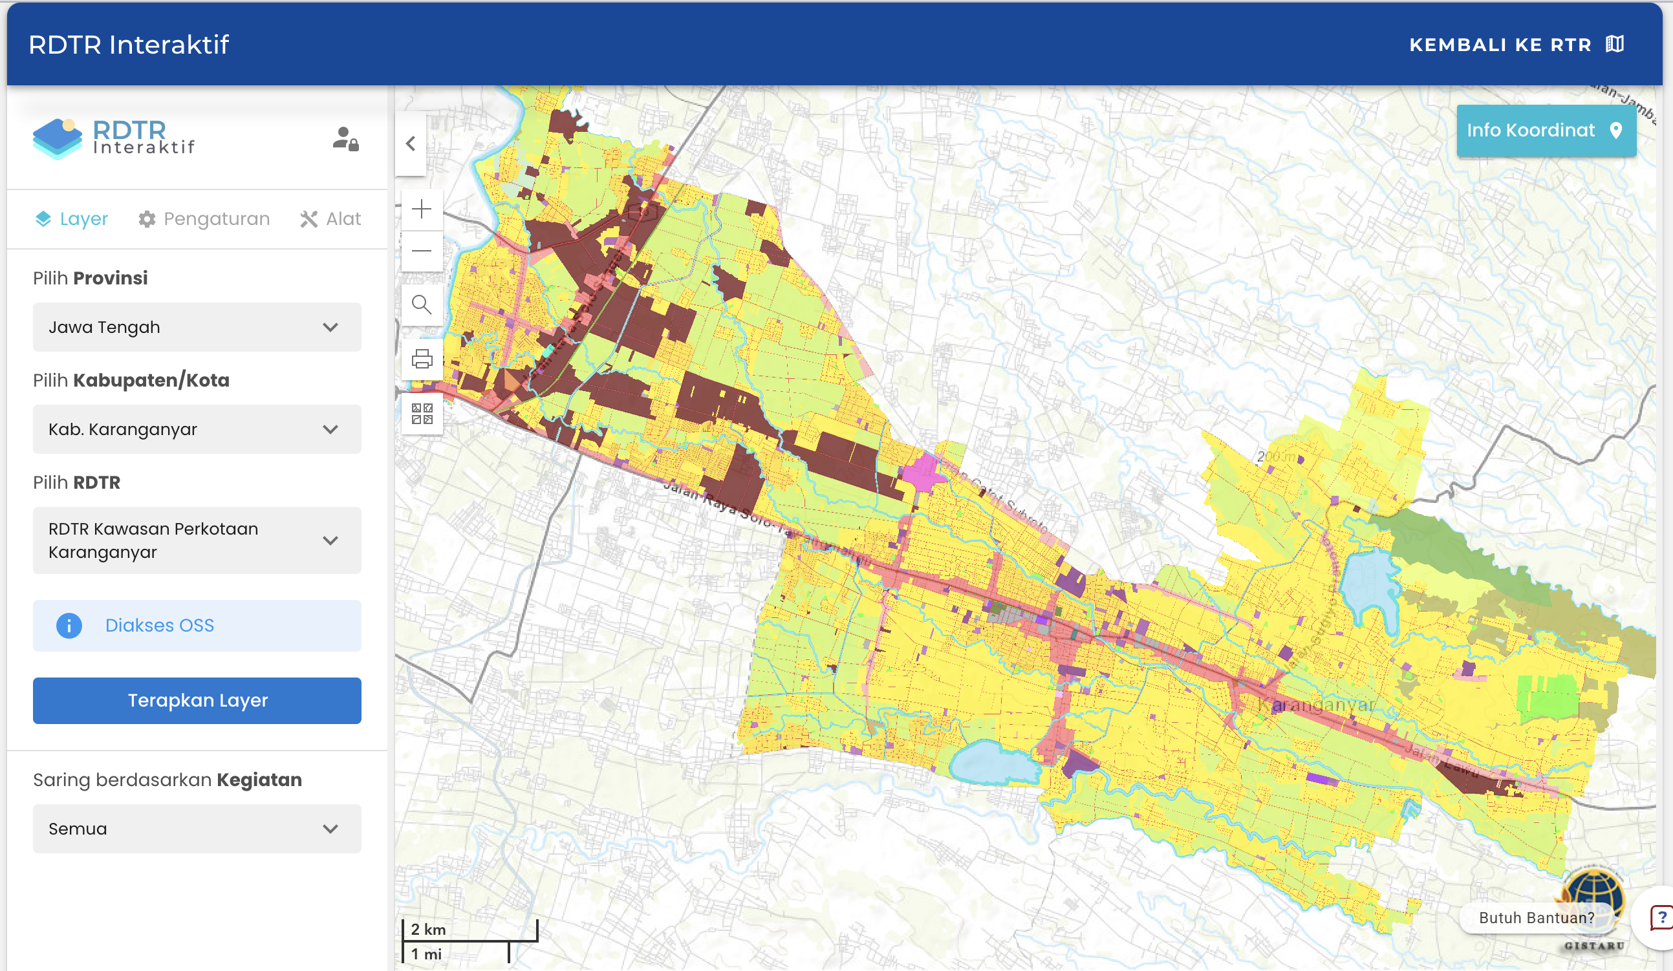The image size is (1673, 971).
Task: Click the Terapkan Layer button
Action: pos(197,700)
